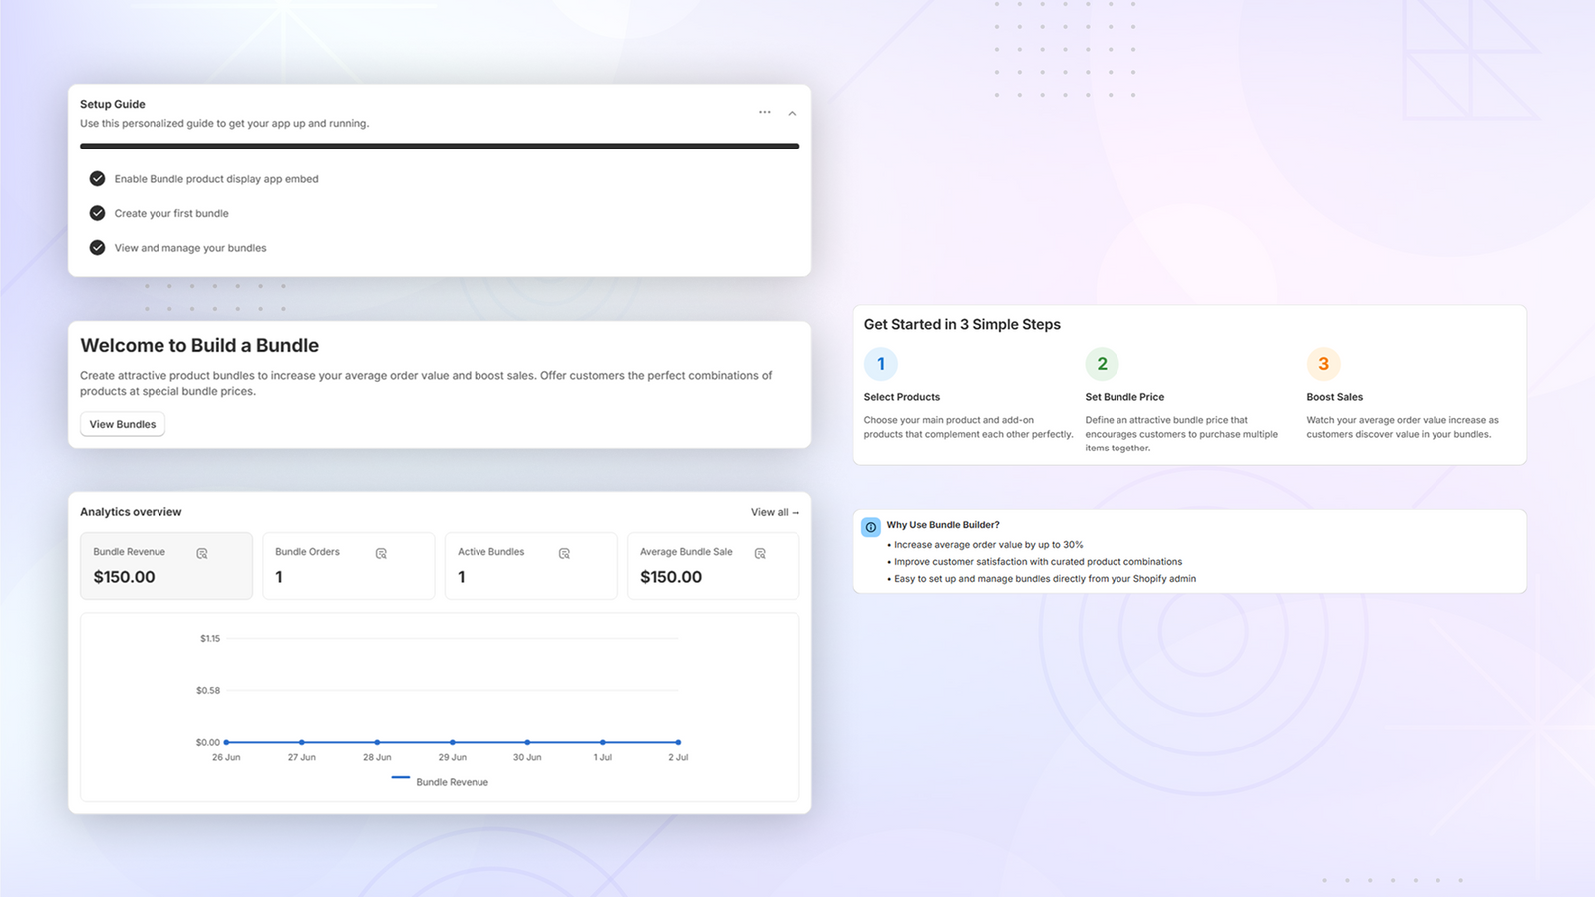
Task: Click the Bundle Revenue legend line swatch
Action: pos(401,777)
